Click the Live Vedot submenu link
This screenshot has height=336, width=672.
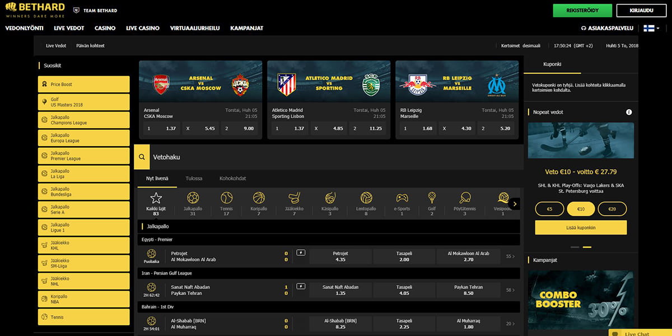coord(56,46)
